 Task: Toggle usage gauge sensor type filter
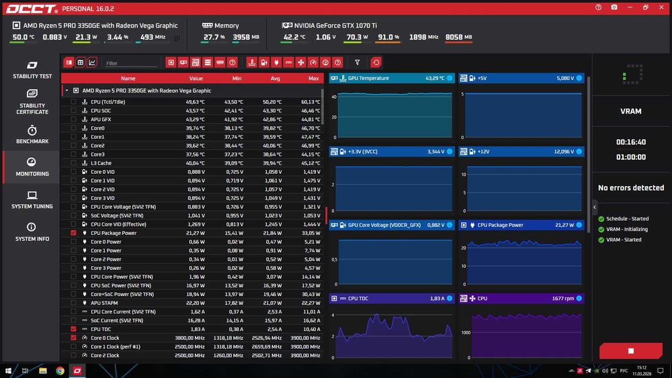[x=325, y=62]
